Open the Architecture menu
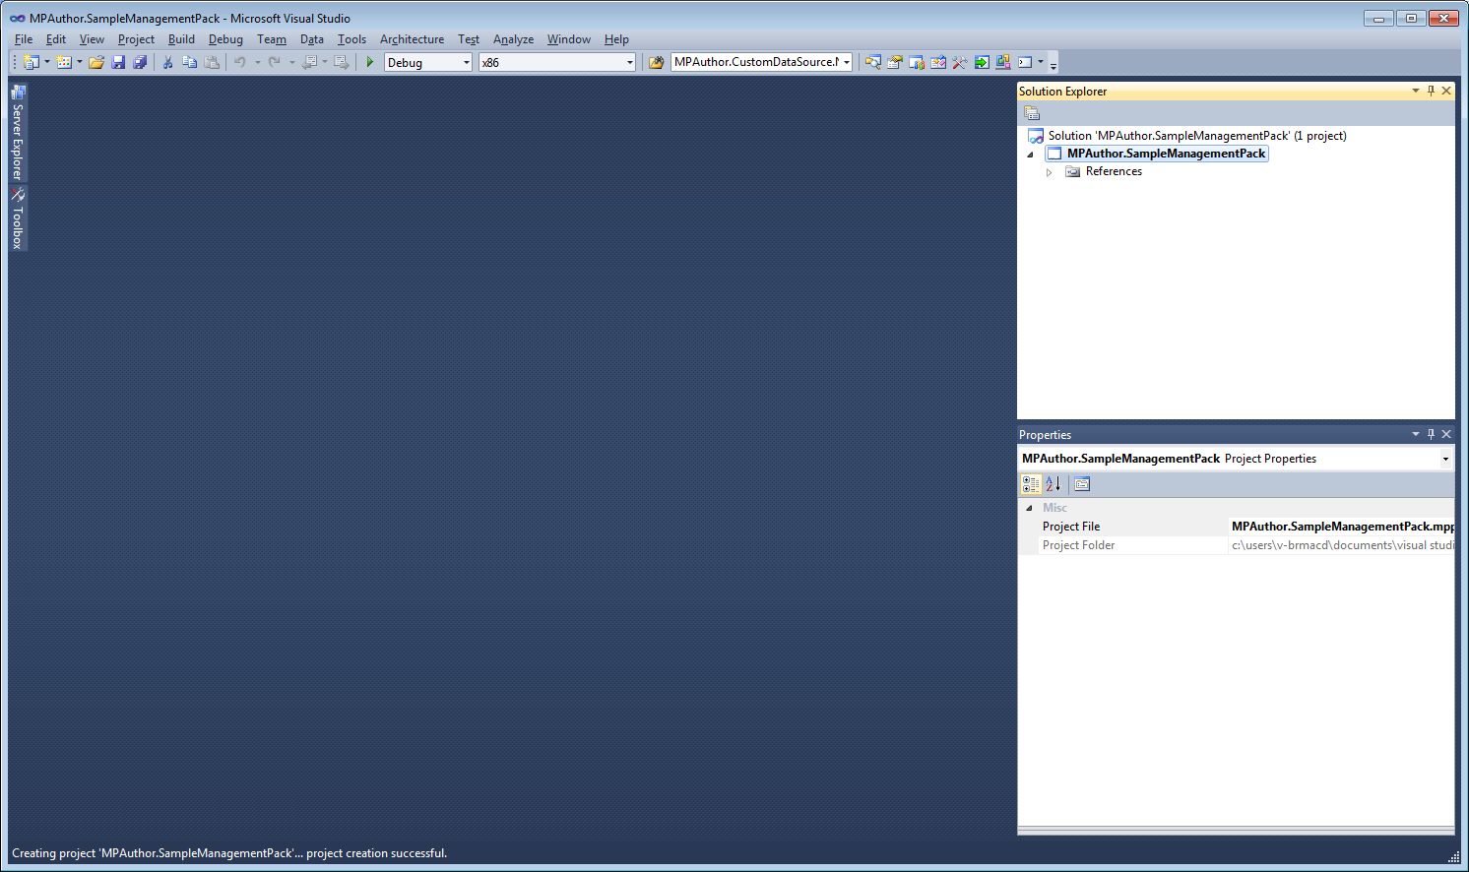The width and height of the screenshot is (1469, 872). click(x=412, y=39)
